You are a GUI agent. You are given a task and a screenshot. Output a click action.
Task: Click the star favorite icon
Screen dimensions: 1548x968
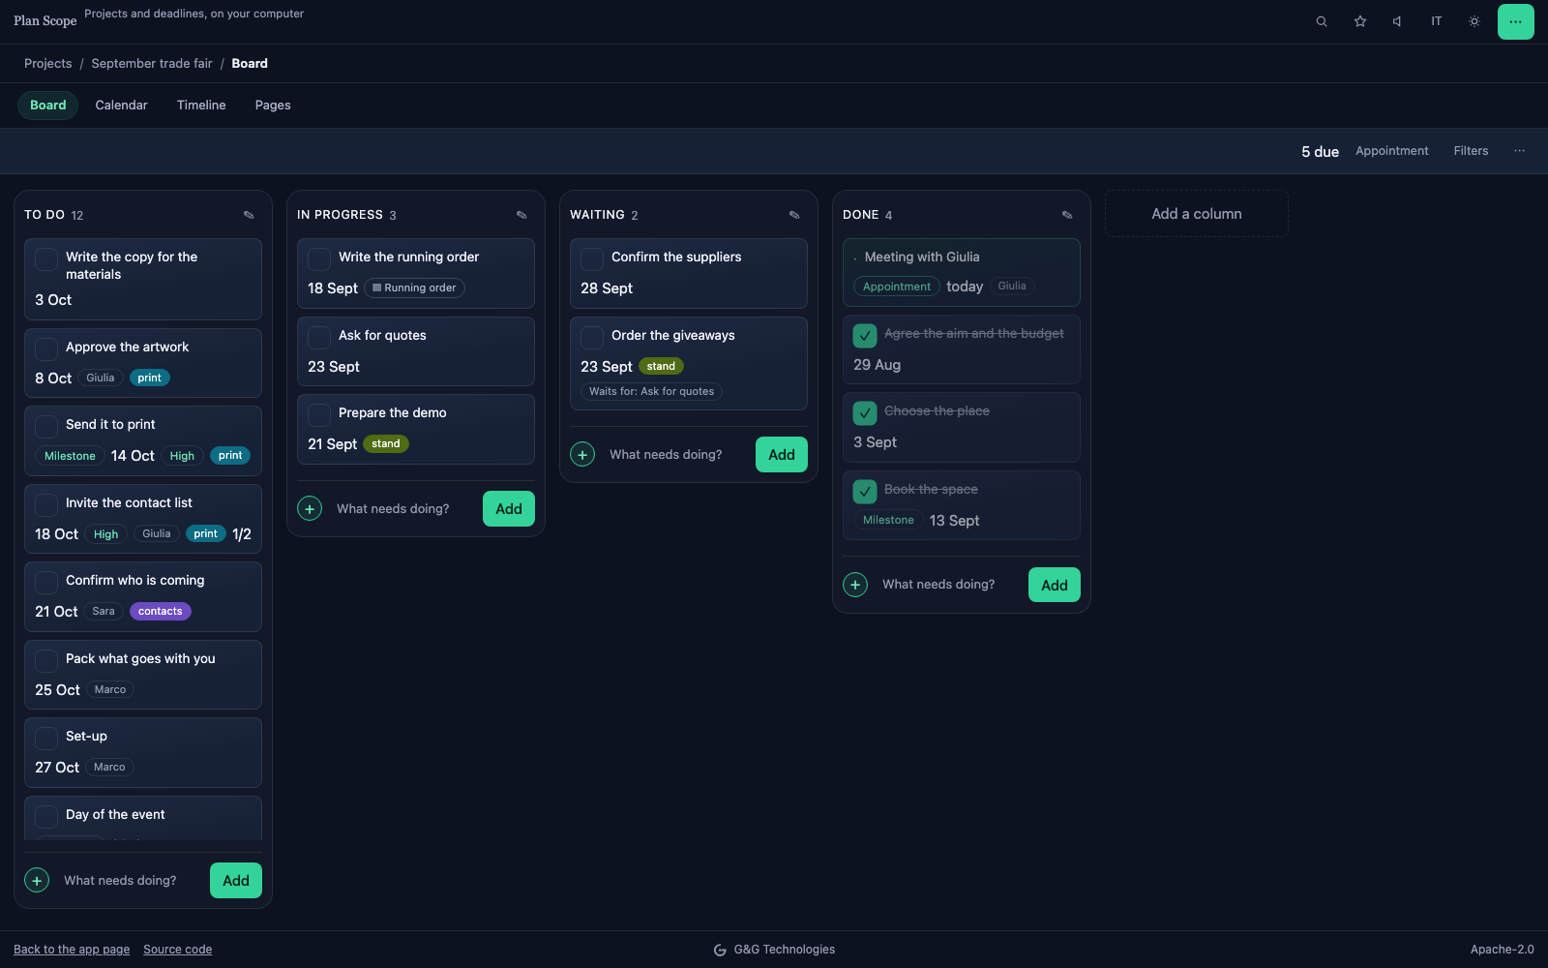click(1360, 21)
